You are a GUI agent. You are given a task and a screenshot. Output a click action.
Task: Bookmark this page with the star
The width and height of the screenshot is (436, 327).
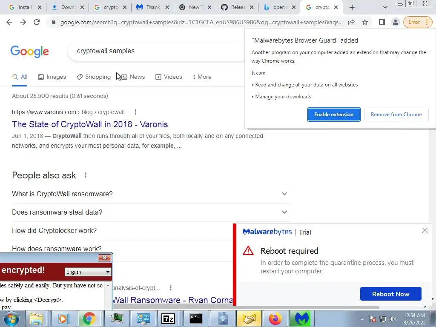[x=365, y=22]
